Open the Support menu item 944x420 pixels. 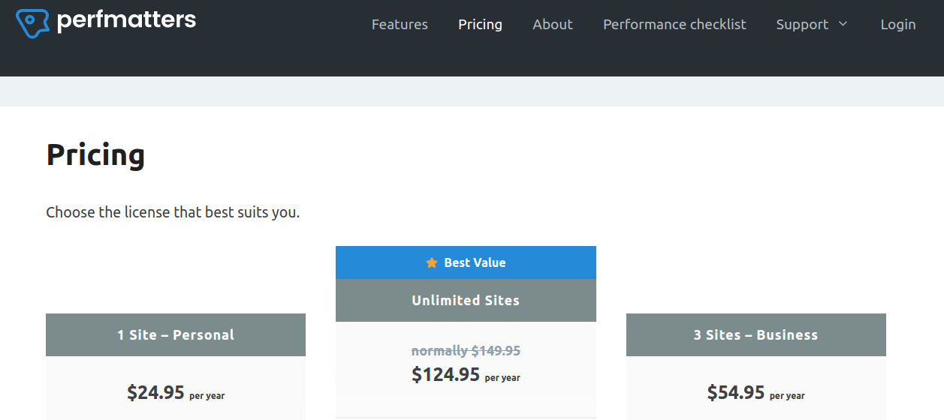802,25
